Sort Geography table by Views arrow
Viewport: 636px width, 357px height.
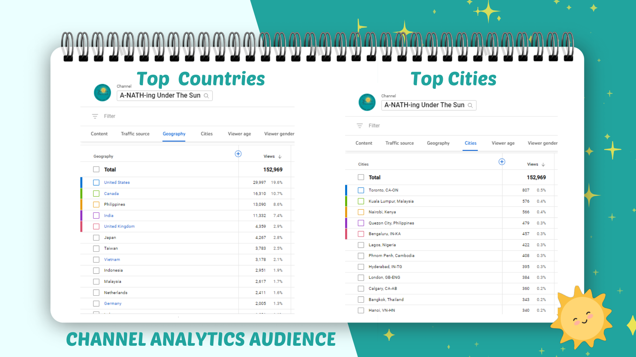pyautogui.click(x=280, y=157)
